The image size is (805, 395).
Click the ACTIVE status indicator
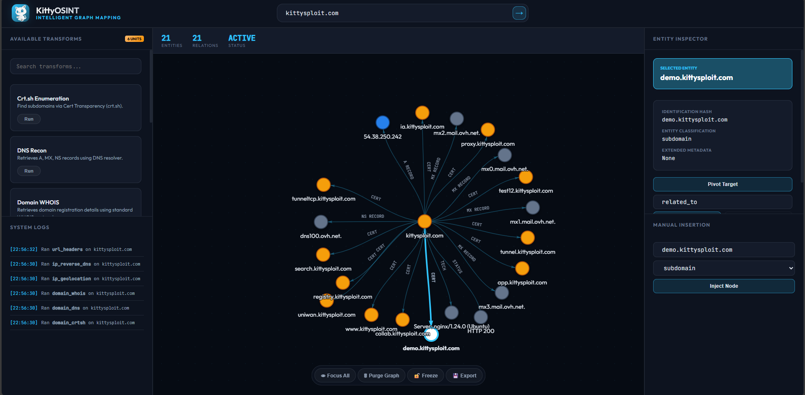242,41
